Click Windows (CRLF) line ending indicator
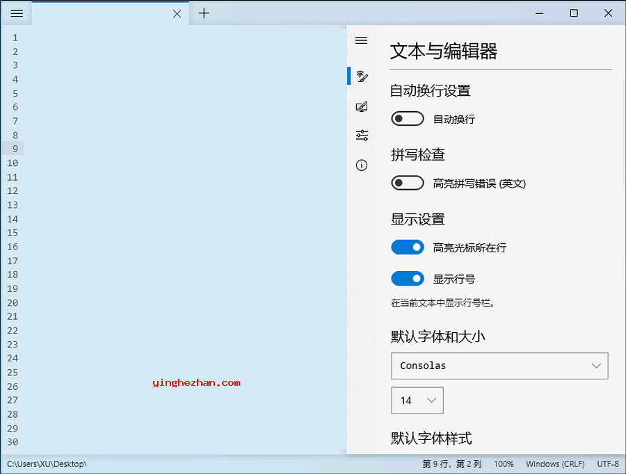Image resolution: width=626 pixels, height=474 pixels. click(x=556, y=464)
